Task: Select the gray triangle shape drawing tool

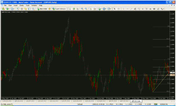Action: click(x=150, y=9)
